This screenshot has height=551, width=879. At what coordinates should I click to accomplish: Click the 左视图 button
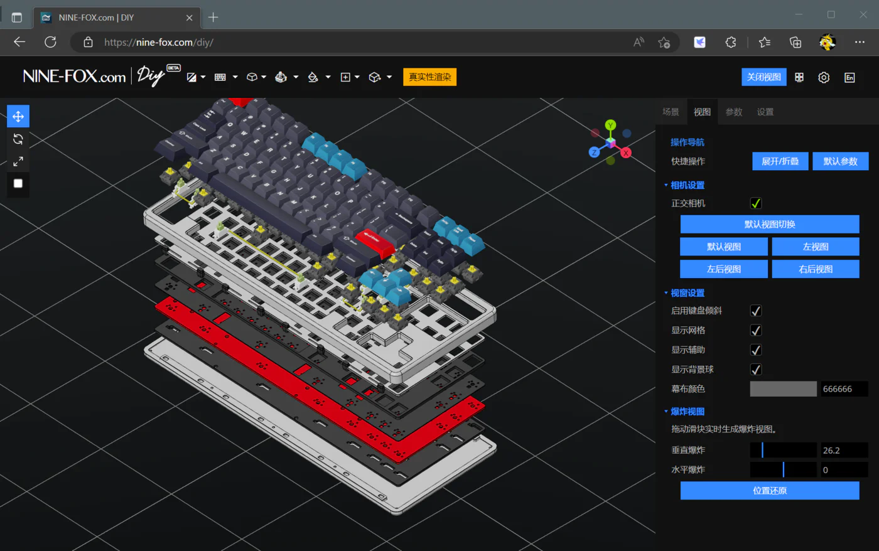tap(816, 247)
